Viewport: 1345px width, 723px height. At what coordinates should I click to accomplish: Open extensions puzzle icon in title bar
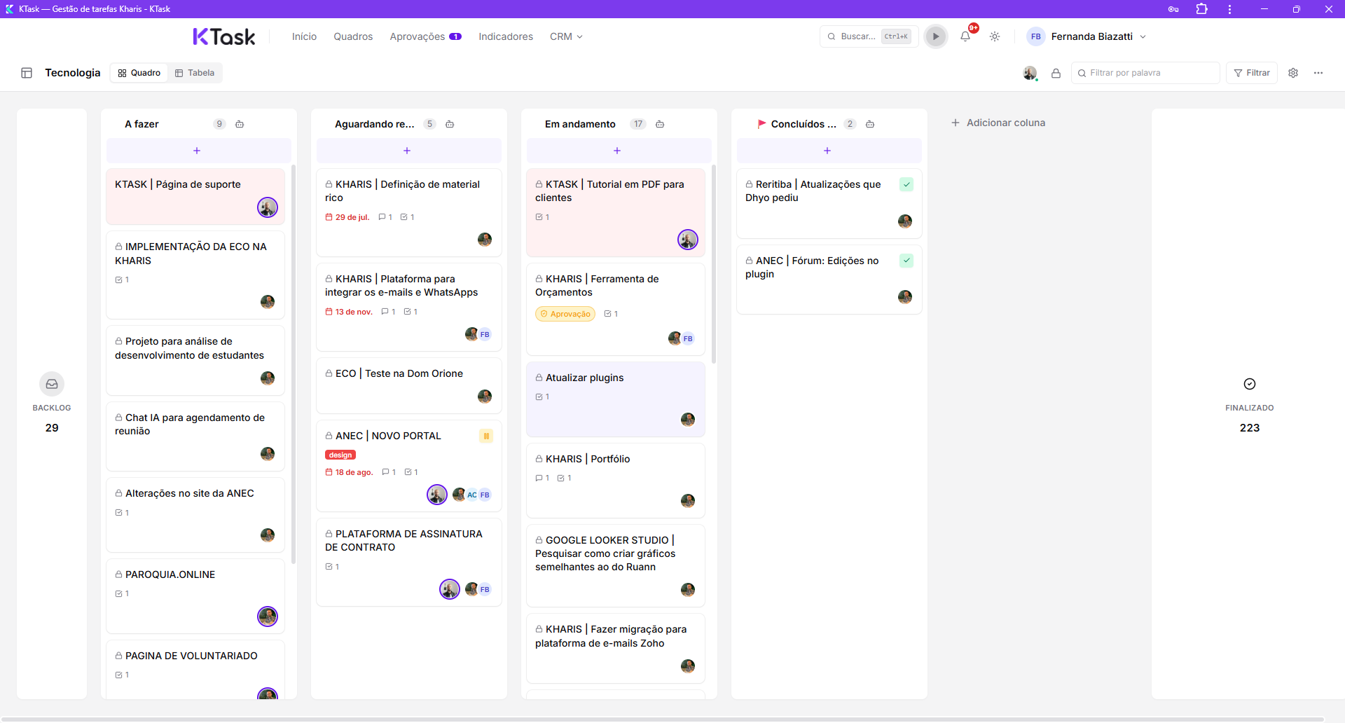coord(1202,9)
